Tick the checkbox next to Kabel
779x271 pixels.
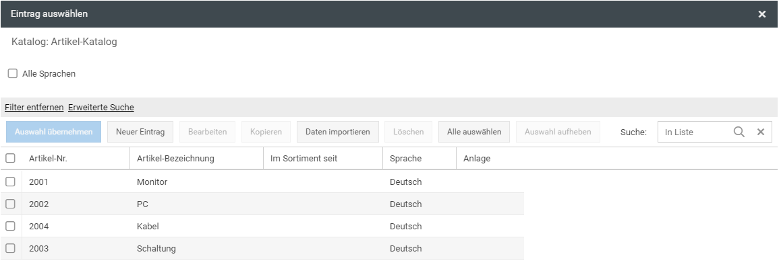tap(10, 226)
